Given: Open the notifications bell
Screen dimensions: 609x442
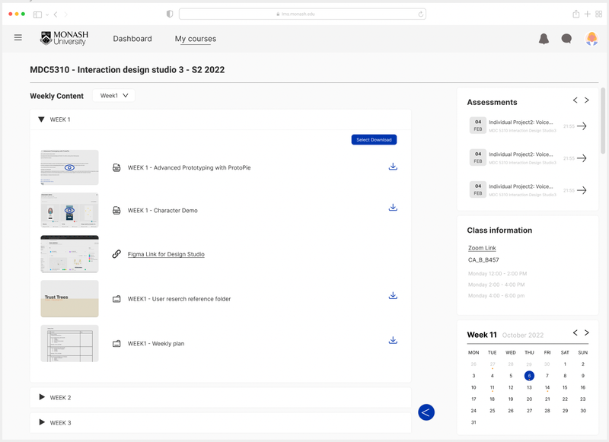Looking at the screenshot, I should pyautogui.click(x=544, y=39).
